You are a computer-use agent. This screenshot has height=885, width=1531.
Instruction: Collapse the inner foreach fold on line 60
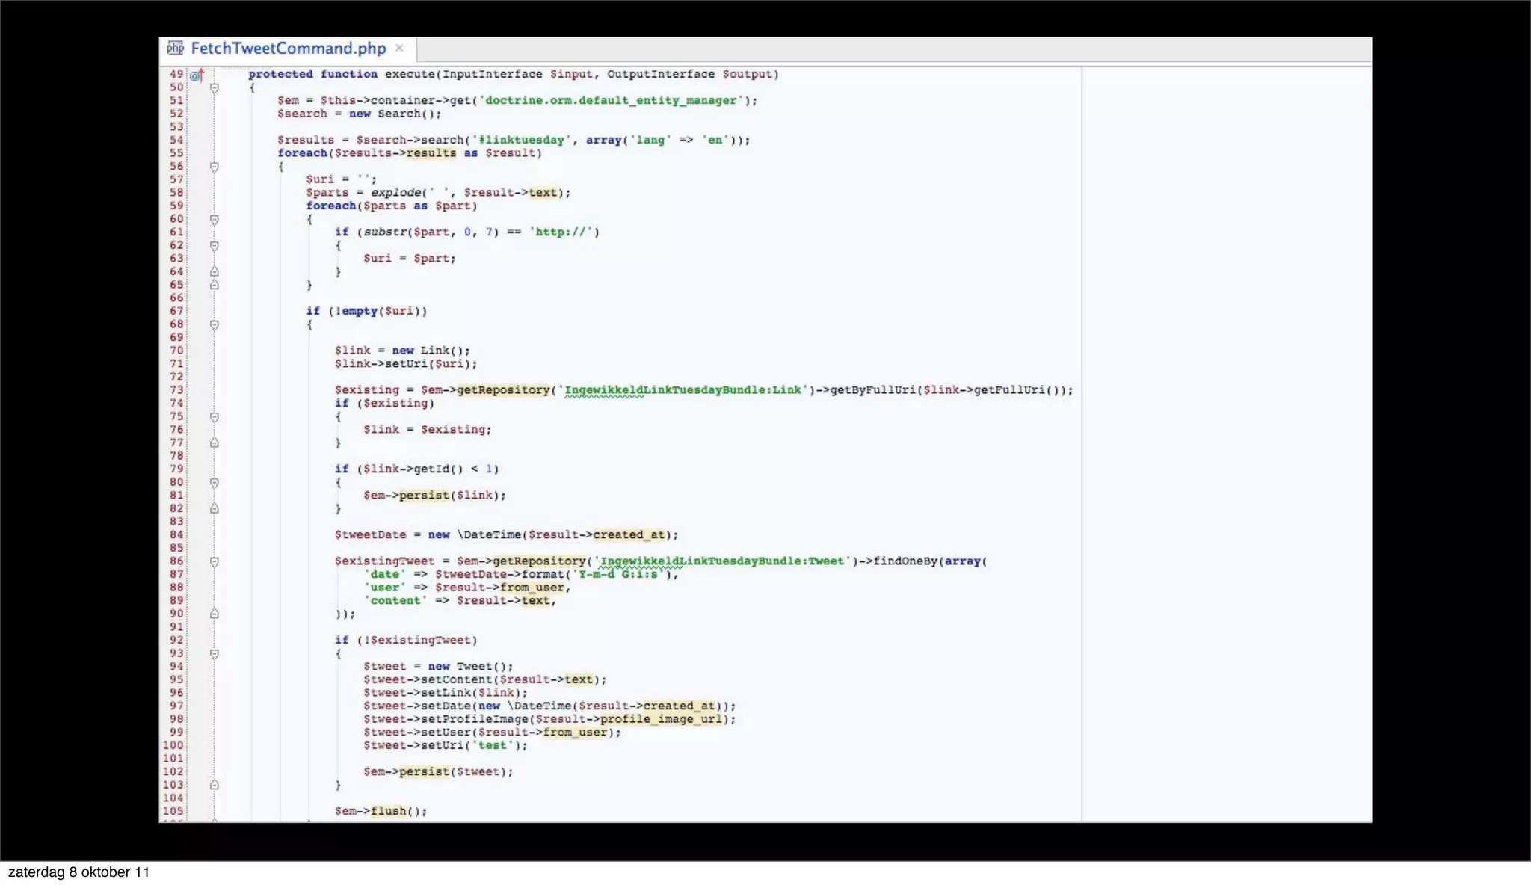215,220
